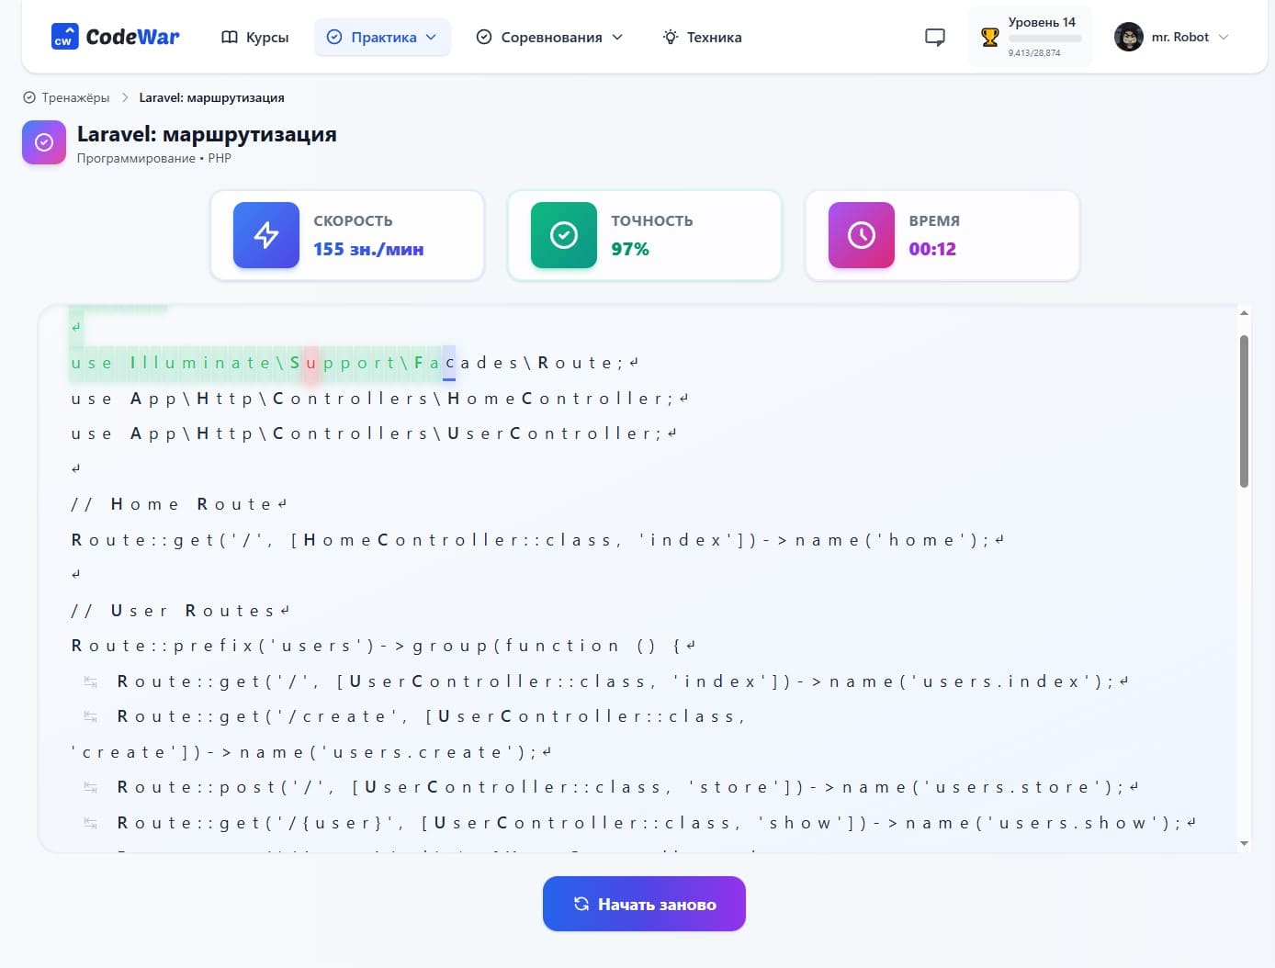Click the mr. Robot avatar picture
The width and height of the screenshot is (1275, 968).
coord(1128,37)
